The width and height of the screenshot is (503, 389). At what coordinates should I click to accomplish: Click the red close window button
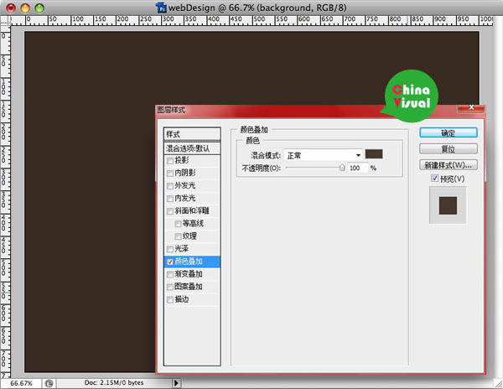coord(11,8)
